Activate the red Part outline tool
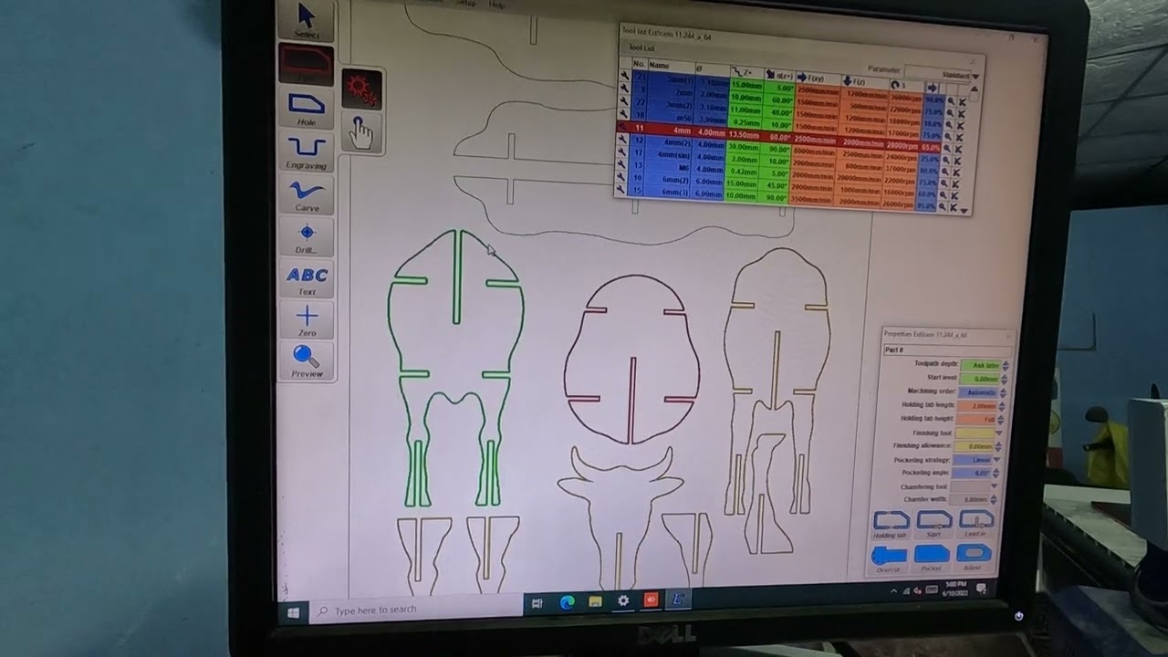Image resolution: width=1168 pixels, height=657 pixels. pos(306,63)
